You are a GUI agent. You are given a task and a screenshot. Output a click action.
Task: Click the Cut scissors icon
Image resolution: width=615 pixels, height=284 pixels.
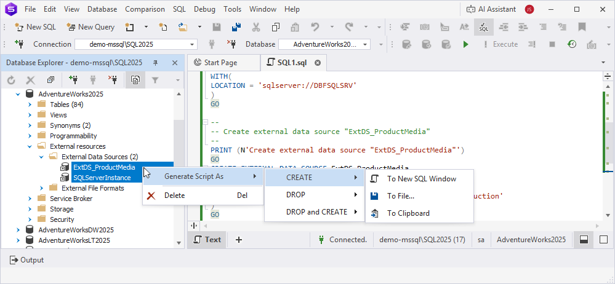coord(256,27)
